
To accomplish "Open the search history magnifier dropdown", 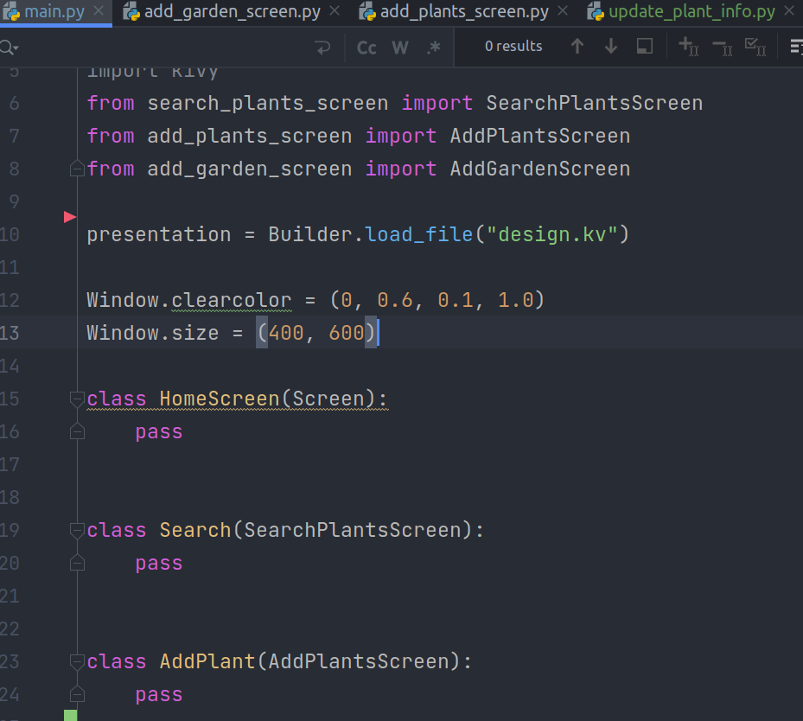I will pos(9,48).
